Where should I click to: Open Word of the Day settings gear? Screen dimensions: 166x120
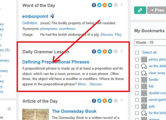tap(116, 5)
